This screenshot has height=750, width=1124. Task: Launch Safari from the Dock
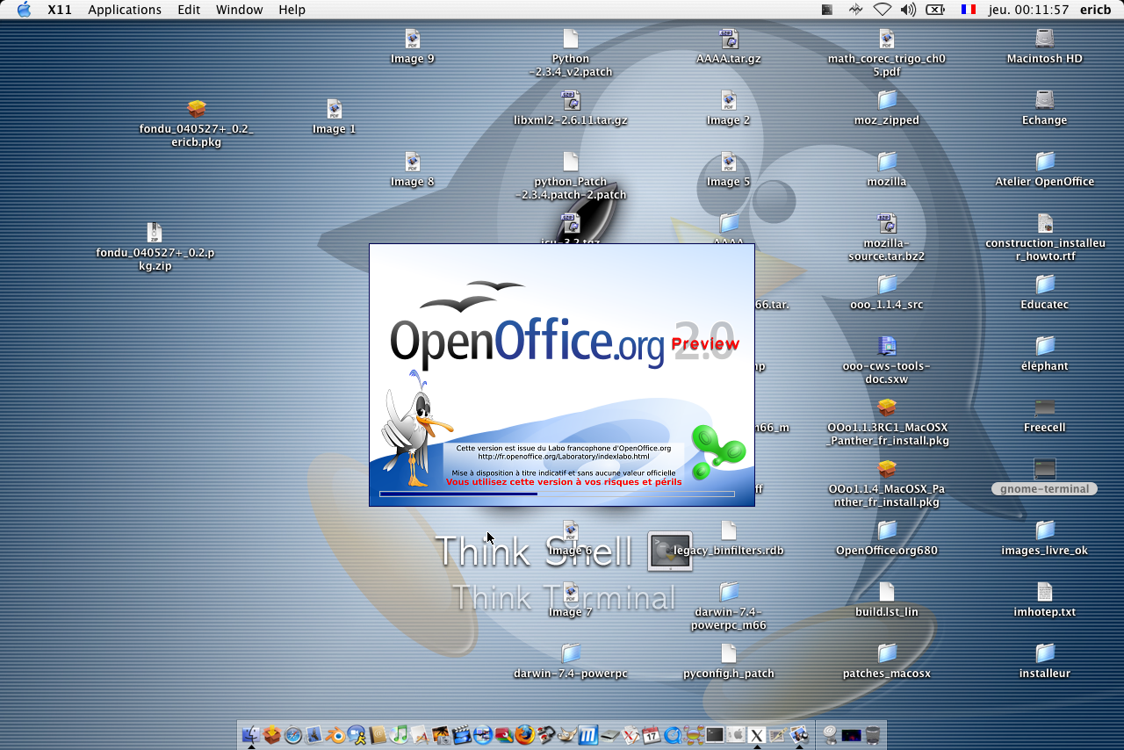click(293, 735)
